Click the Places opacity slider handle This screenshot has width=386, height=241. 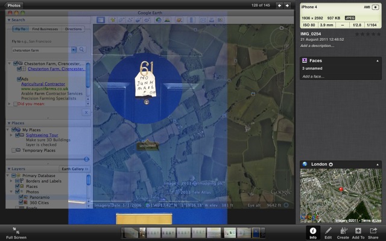pyautogui.click(x=86, y=159)
